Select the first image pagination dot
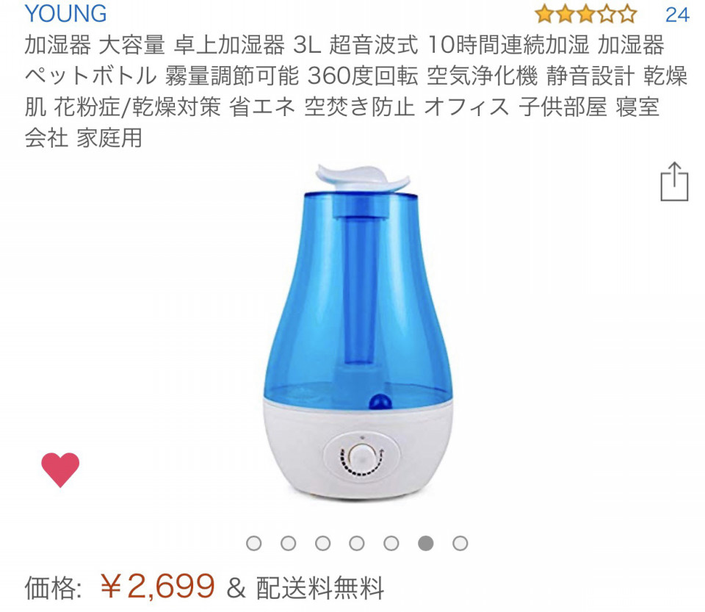 254,543
